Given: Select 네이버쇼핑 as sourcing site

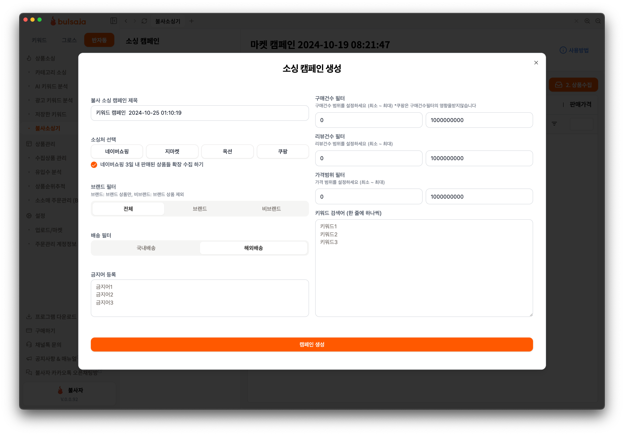Looking at the screenshot, I should pyautogui.click(x=117, y=151).
